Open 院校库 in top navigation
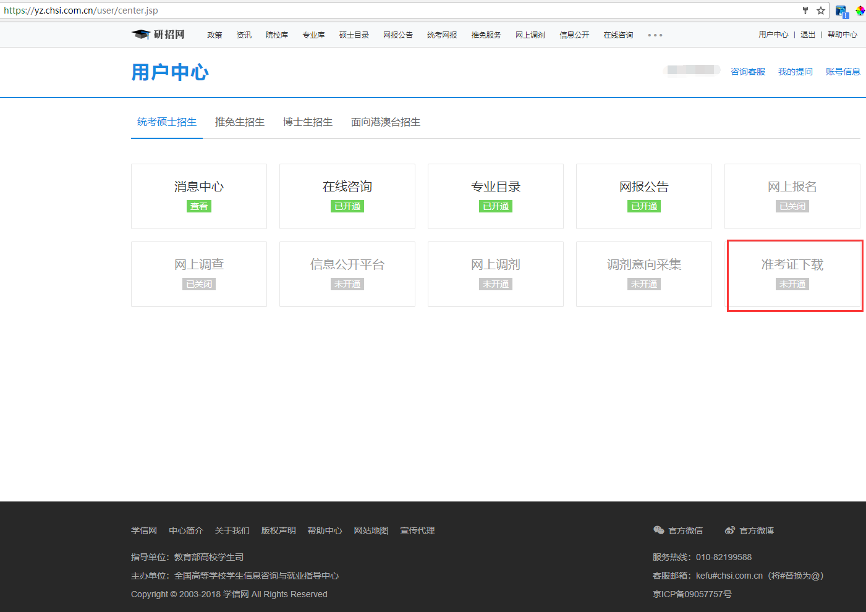 click(277, 35)
